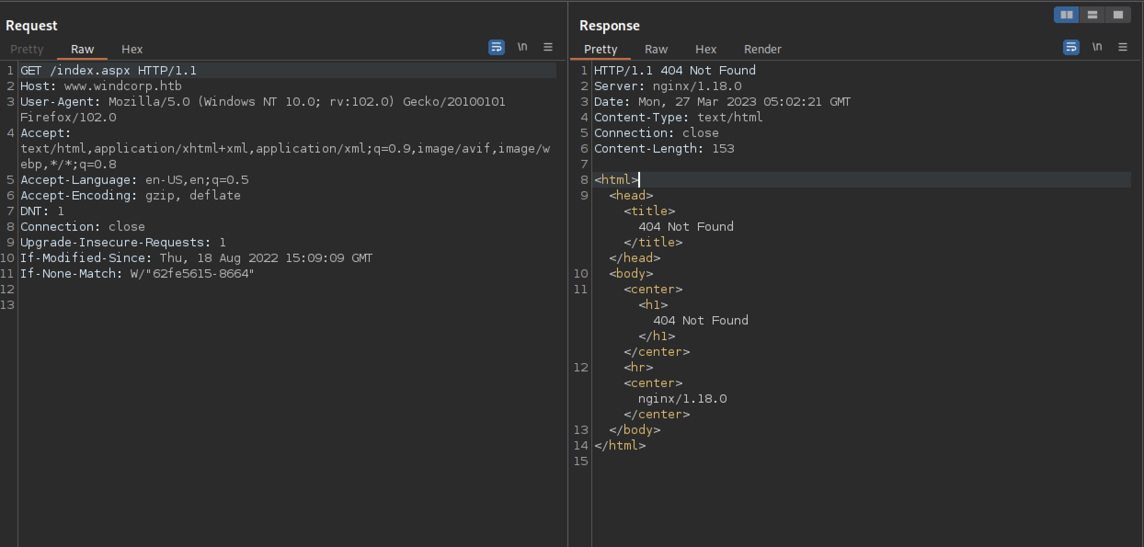Select combined tabbed view layout icon
Viewport: 1144px width, 547px height.
(x=1118, y=15)
